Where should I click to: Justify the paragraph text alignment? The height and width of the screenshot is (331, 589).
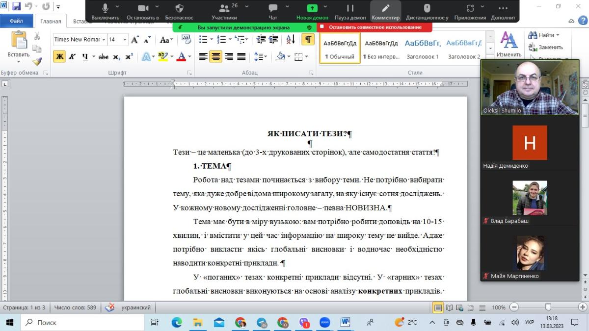(241, 56)
